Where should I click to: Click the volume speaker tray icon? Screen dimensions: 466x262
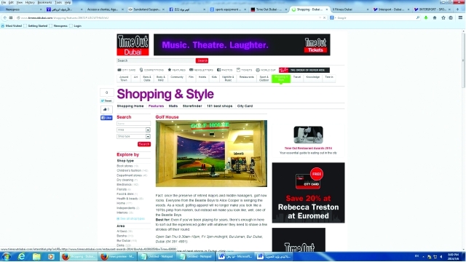(x=441, y=257)
